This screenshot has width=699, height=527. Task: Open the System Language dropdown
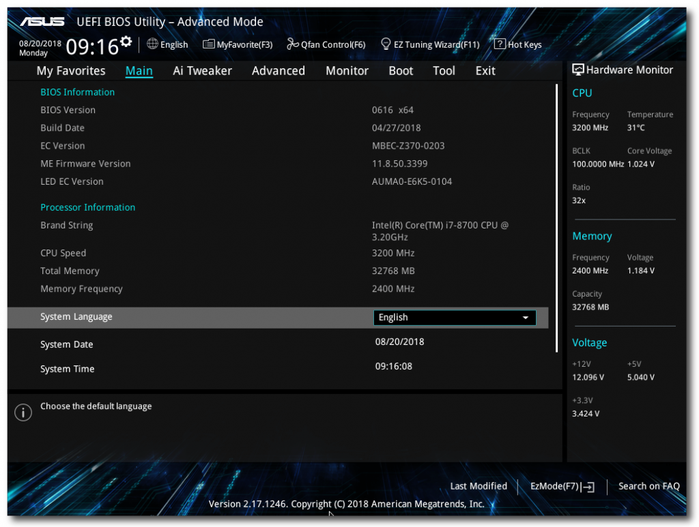454,317
